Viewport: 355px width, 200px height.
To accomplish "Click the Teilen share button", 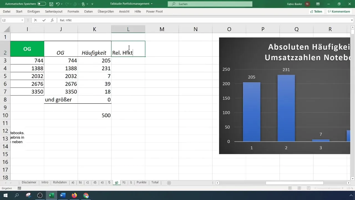I will tap(316, 12).
